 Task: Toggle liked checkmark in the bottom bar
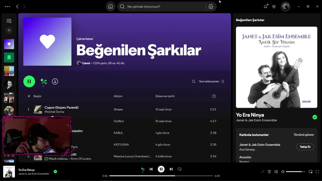click(x=55, y=172)
